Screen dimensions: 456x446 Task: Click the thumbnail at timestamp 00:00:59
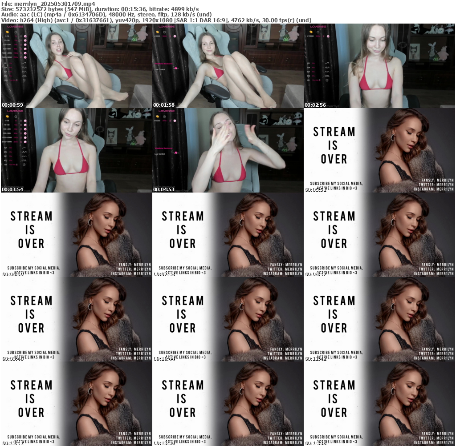76,66
